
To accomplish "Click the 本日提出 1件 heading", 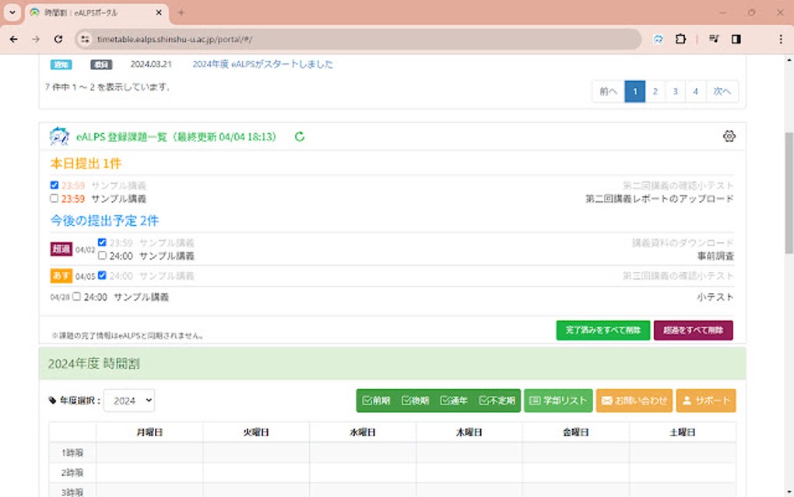I will (86, 164).
